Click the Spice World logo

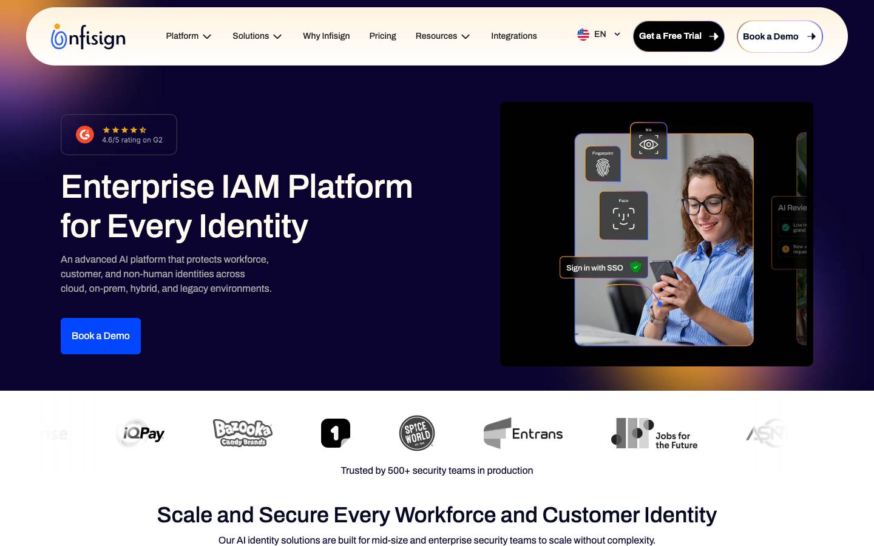tap(417, 433)
